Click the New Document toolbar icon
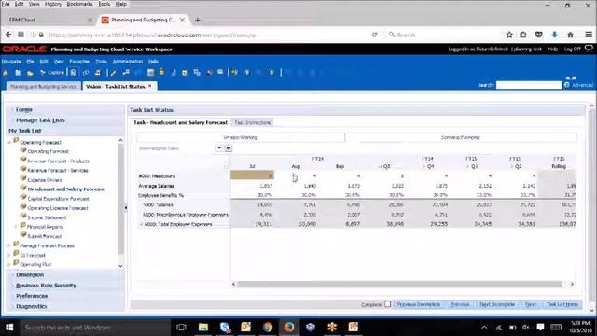The image size is (597, 336). click(x=18, y=73)
